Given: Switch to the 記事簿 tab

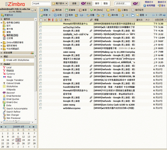Looking at the screenshot, I should 70,10.
